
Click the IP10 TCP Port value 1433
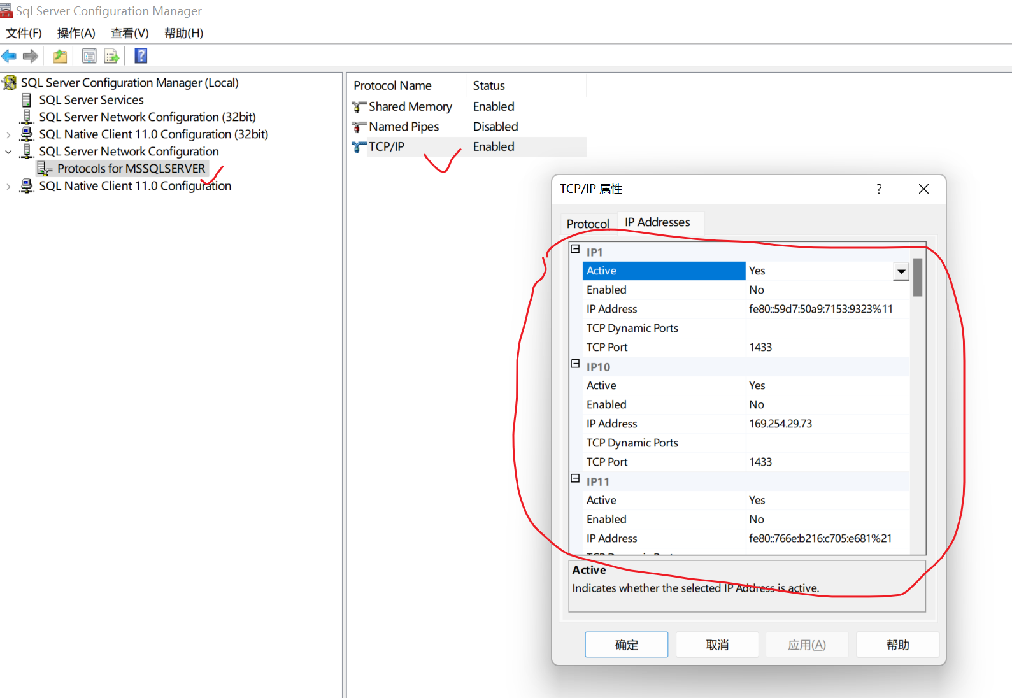[x=827, y=462]
